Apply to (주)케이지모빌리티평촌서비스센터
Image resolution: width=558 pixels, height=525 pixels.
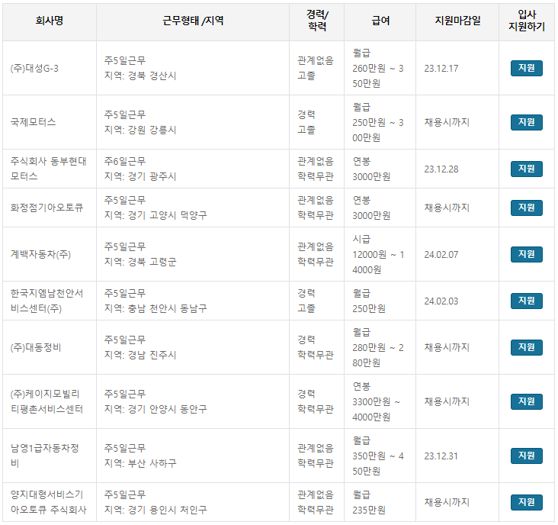click(x=526, y=401)
